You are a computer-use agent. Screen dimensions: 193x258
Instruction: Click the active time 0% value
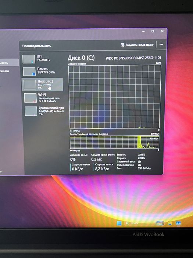pyautogui.click(x=73, y=159)
